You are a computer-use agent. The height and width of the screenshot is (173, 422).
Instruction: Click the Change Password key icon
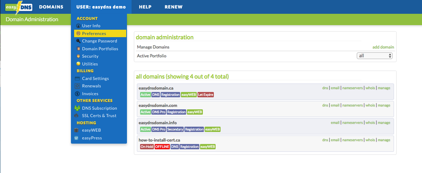tap(78, 41)
